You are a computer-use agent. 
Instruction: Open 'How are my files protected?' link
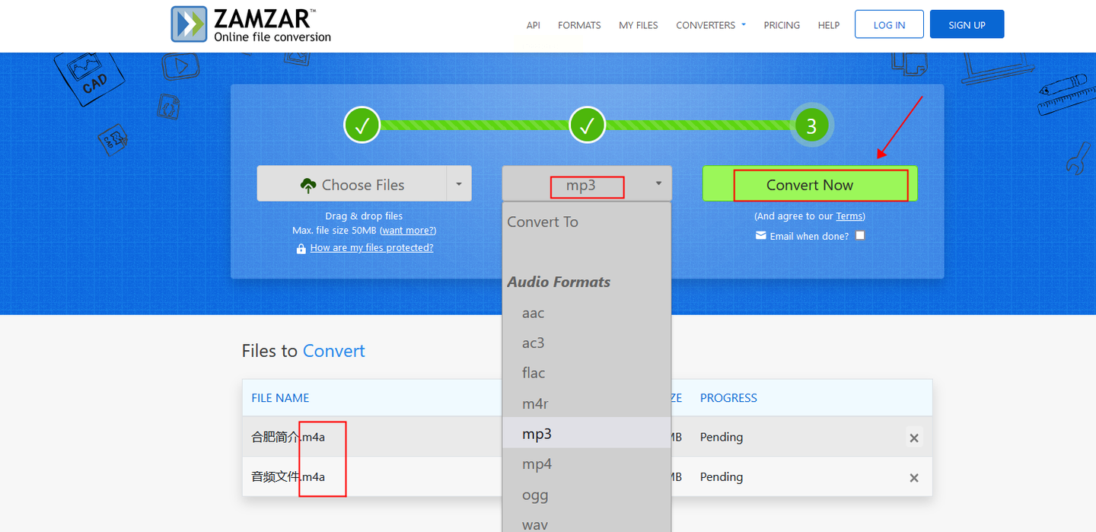pos(371,248)
